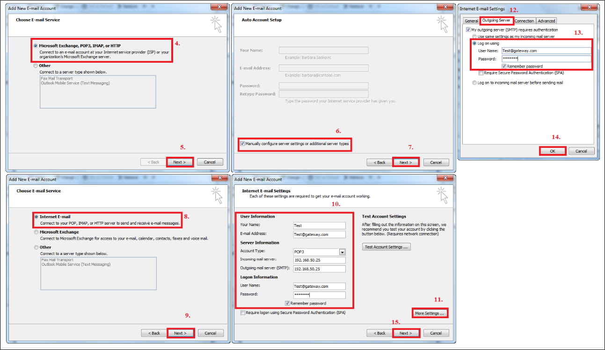Click the Your Name field containing 'Test'
The height and width of the screenshot is (350, 605).
pyautogui.click(x=319, y=226)
